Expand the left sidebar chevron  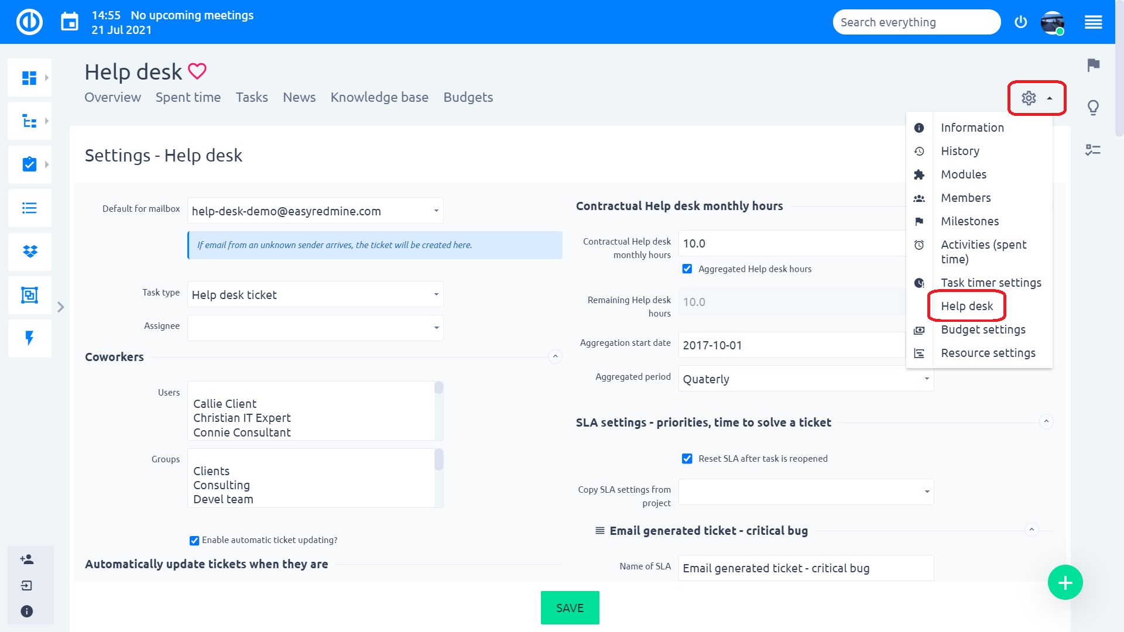pos(61,307)
